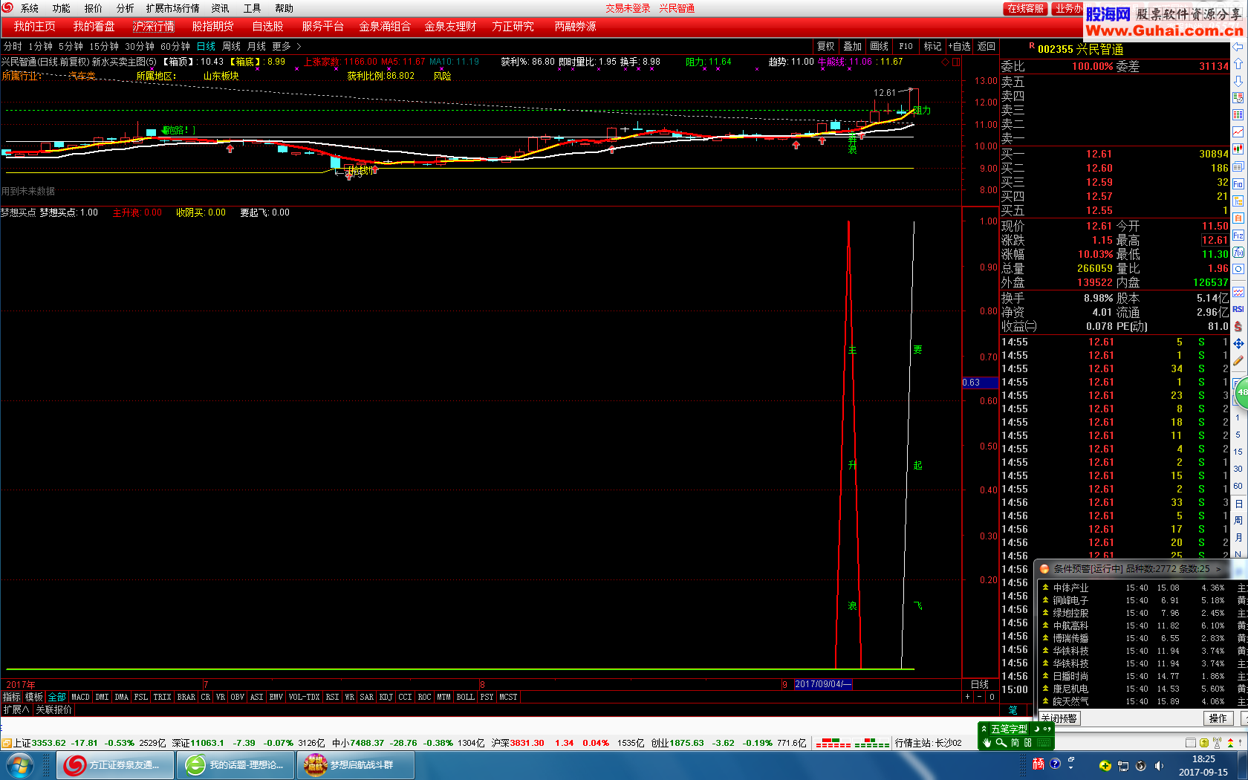Image resolution: width=1248 pixels, height=780 pixels.
Task: Open the intraday line chart icon in sidebar
Action: click(1238, 131)
